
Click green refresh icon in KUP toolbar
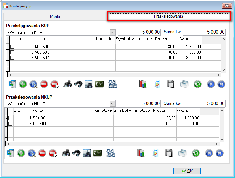pos(198,84)
